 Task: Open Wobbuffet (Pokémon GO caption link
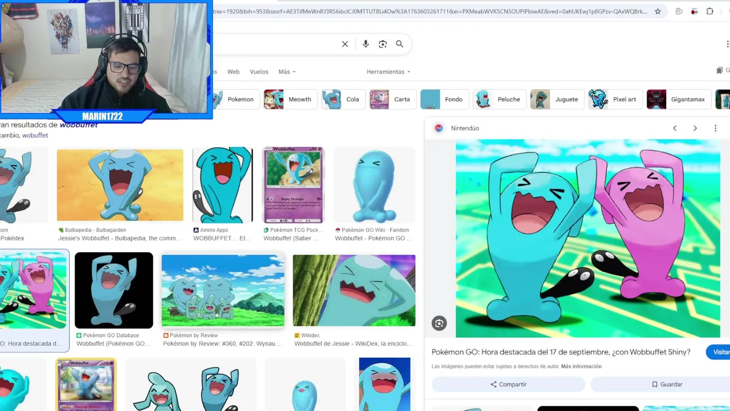tap(113, 344)
